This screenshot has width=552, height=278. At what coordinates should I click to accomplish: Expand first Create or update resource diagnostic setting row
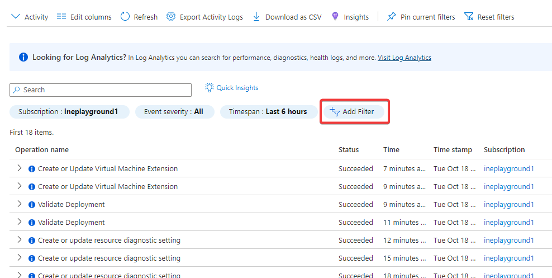pyautogui.click(x=19, y=240)
